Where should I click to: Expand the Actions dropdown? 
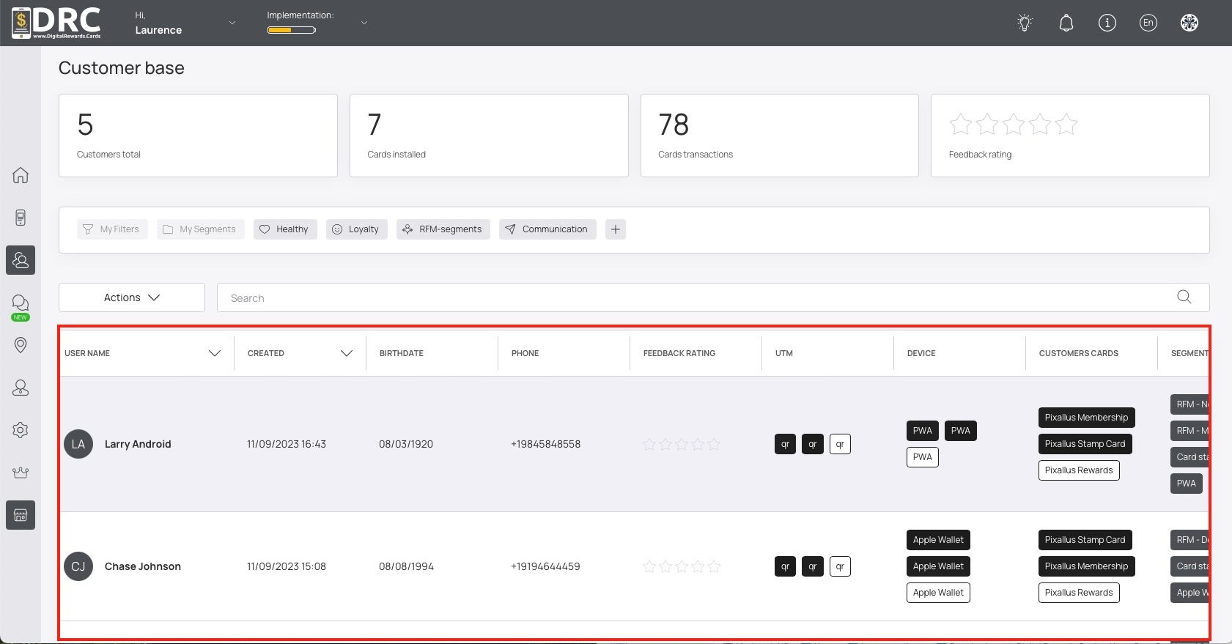(x=132, y=297)
